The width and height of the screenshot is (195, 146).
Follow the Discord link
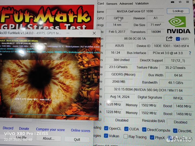[x=8, y=128]
